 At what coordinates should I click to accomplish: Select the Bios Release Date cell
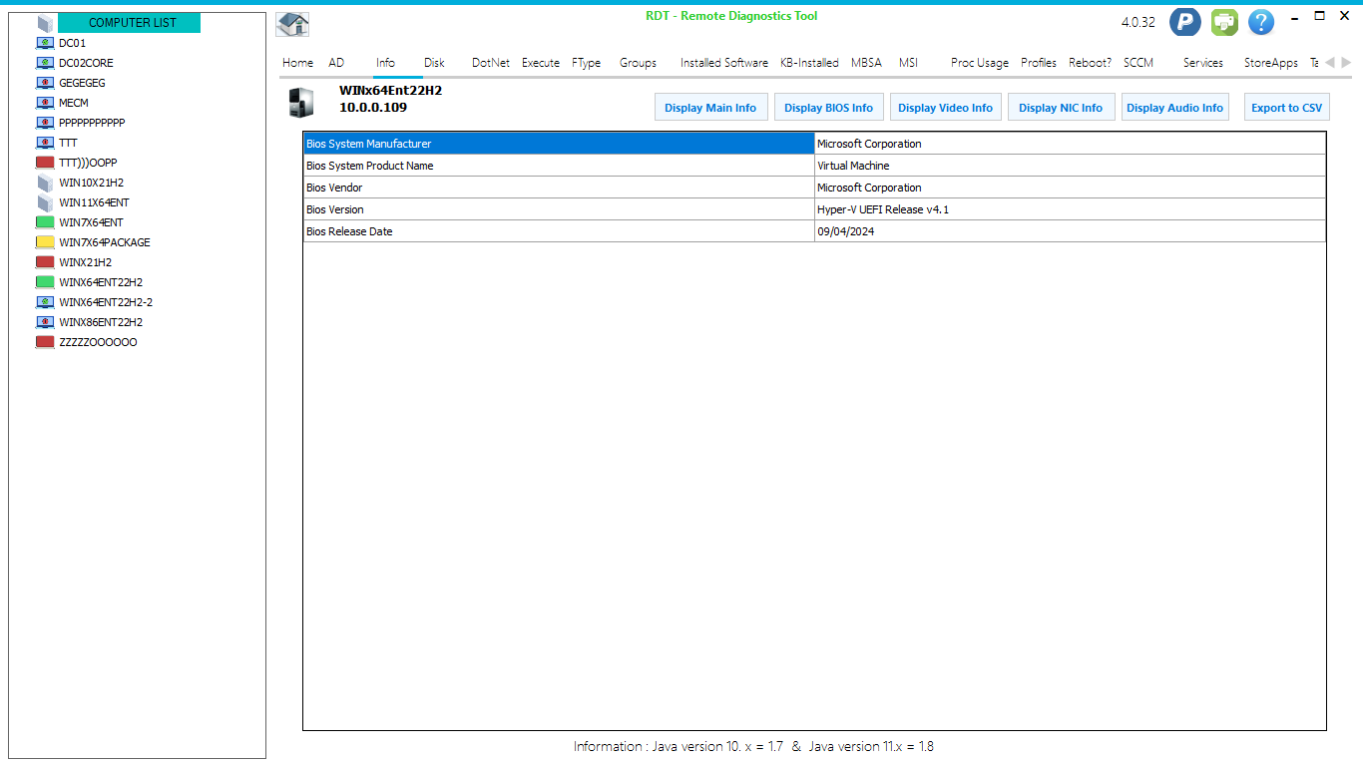(x=559, y=231)
